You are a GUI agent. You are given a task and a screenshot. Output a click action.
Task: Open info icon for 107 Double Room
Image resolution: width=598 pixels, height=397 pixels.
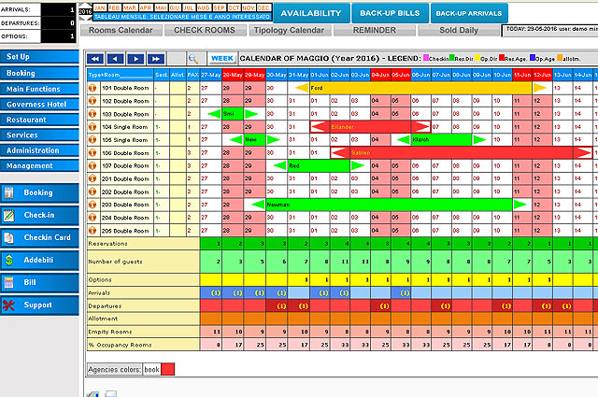(93, 165)
